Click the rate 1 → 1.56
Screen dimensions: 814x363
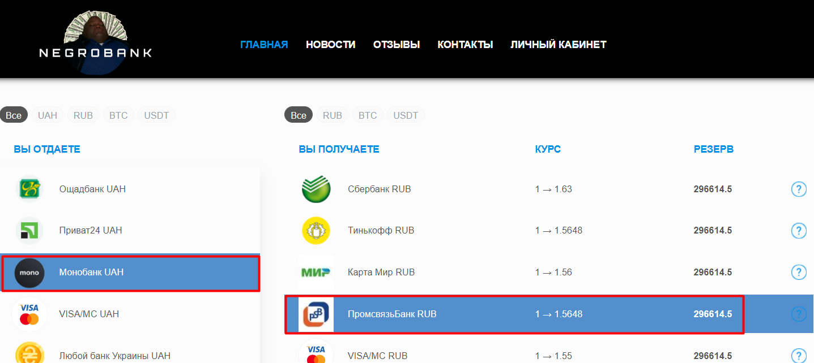pos(553,273)
